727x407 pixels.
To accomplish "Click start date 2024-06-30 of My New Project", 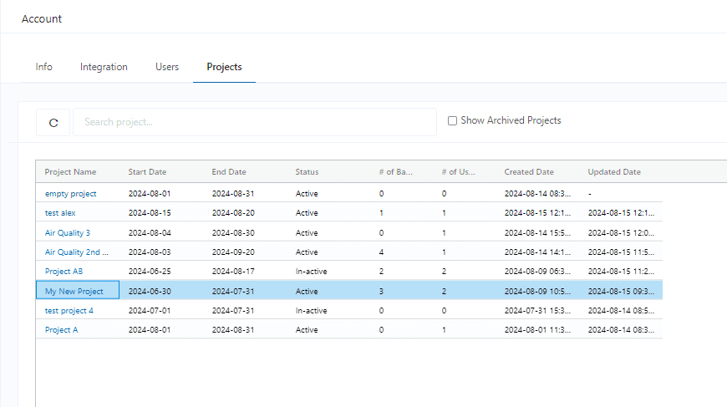I will pos(150,291).
